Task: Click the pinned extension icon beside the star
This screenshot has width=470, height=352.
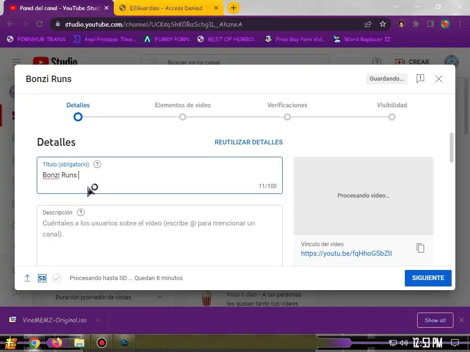Action: point(401,24)
